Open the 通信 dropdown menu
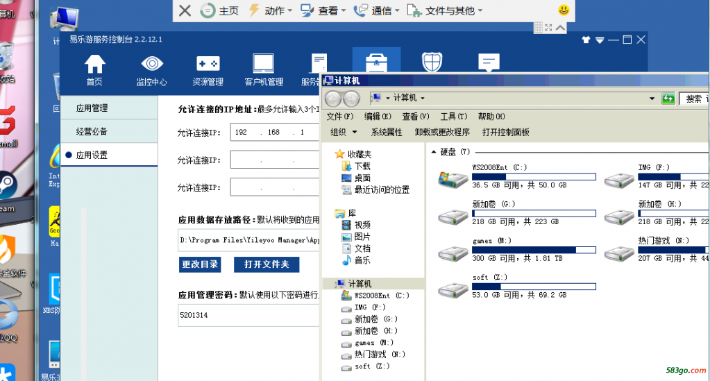The image size is (710, 381). [377, 10]
